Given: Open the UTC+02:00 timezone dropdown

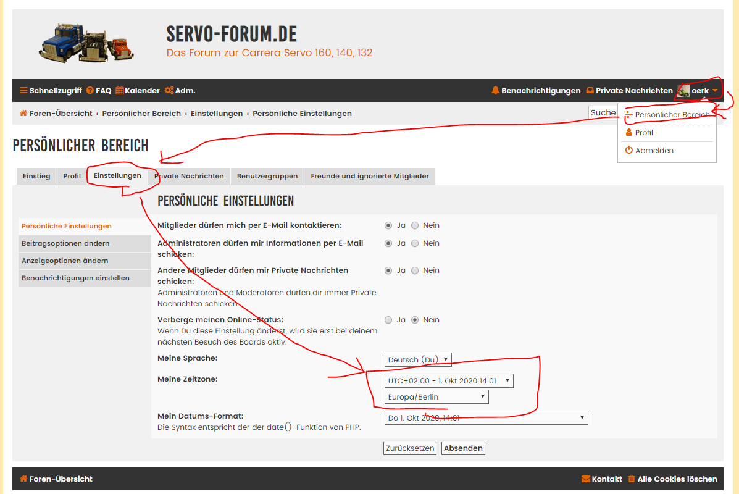Looking at the screenshot, I should [x=448, y=381].
